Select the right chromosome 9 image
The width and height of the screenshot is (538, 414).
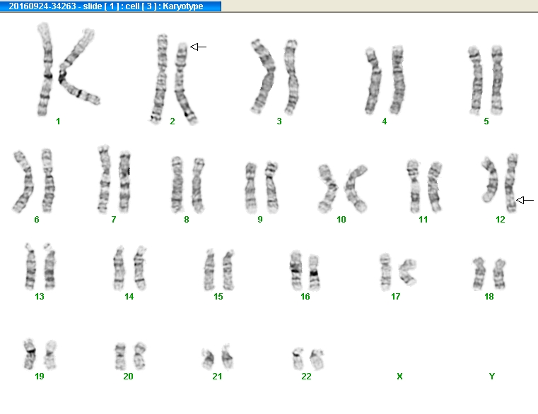click(x=271, y=187)
